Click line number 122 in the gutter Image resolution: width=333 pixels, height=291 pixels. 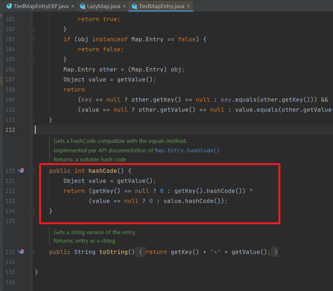pos(10,191)
